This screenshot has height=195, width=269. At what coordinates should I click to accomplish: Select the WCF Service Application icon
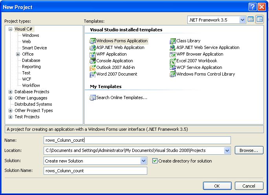[173, 68]
